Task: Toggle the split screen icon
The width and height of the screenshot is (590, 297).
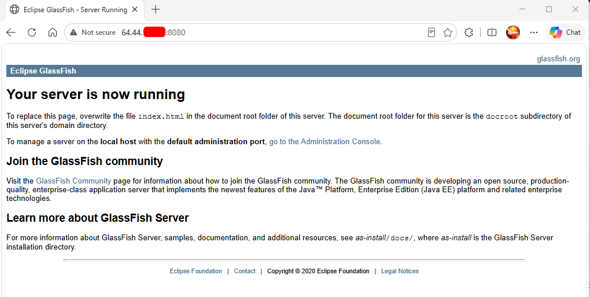Action: pos(492,32)
